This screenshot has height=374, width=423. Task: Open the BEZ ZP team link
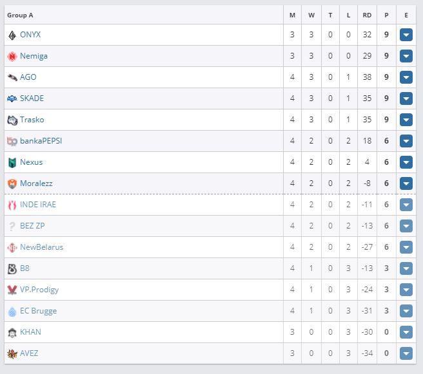32,226
